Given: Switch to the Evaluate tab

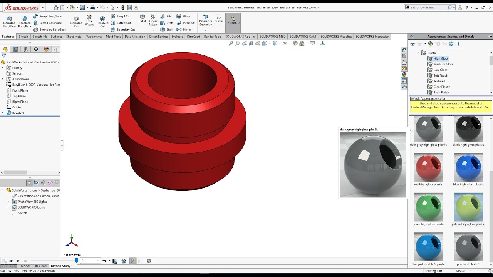Looking at the screenshot, I should [177, 37].
